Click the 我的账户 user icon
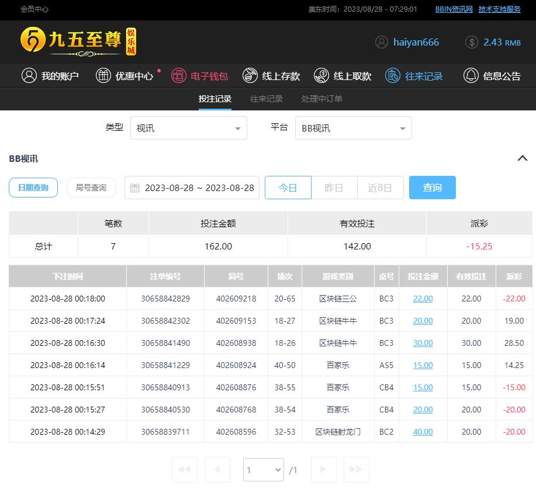 point(29,75)
